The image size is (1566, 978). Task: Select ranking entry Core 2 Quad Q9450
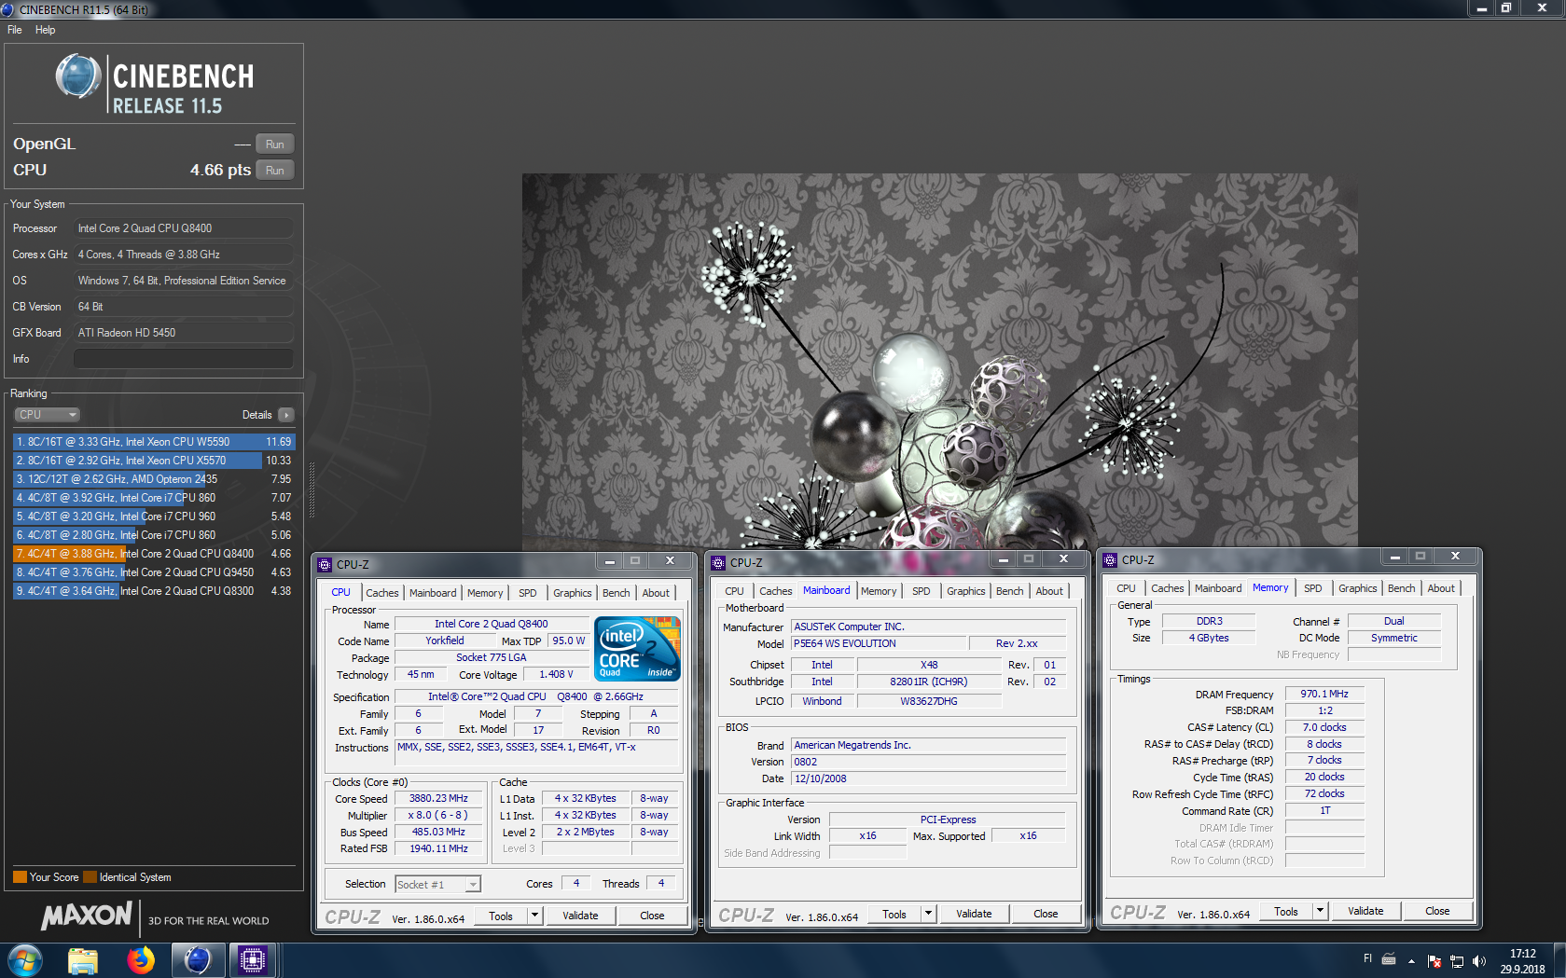(154, 572)
